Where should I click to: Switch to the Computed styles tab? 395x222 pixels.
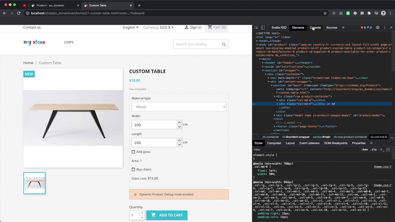tap(274, 143)
